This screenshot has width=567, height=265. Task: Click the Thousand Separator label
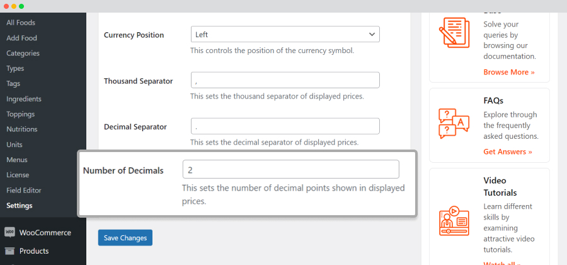[138, 81]
